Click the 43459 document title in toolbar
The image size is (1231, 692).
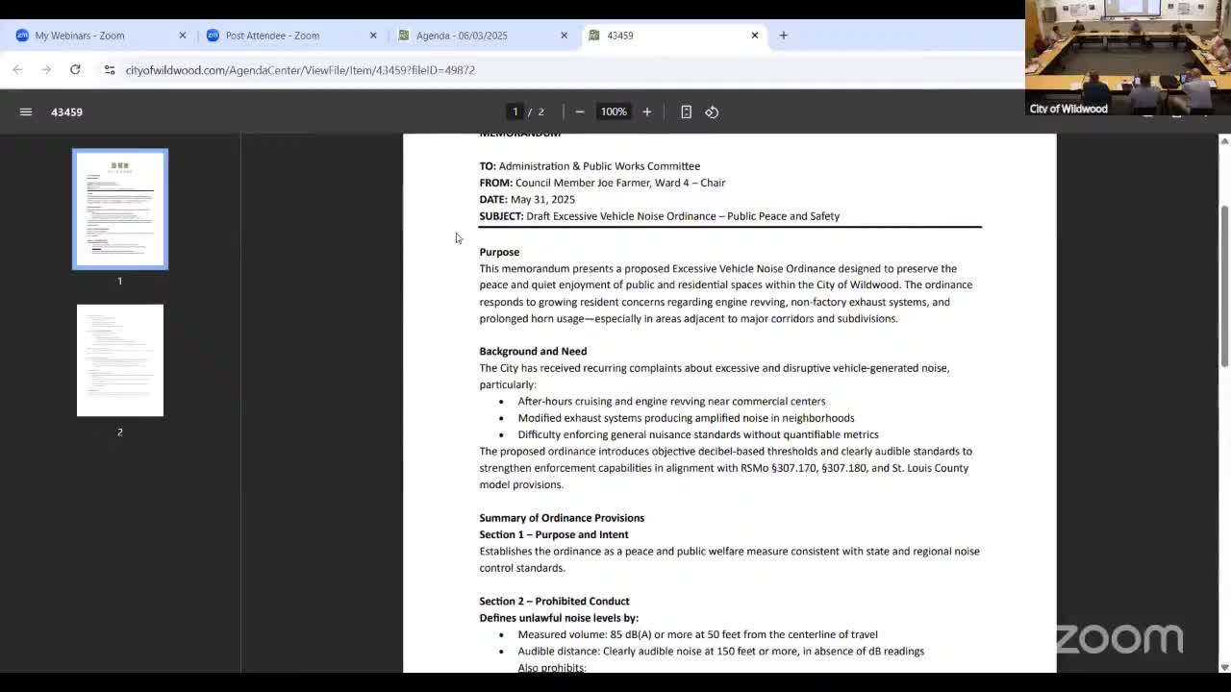coord(66,112)
